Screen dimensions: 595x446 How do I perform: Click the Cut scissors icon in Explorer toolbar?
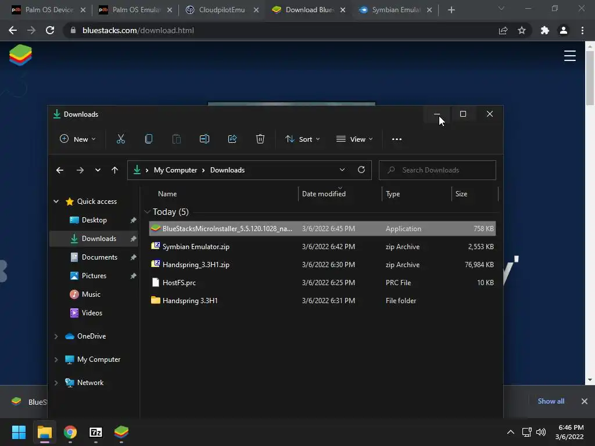pyautogui.click(x=121, y=139)
